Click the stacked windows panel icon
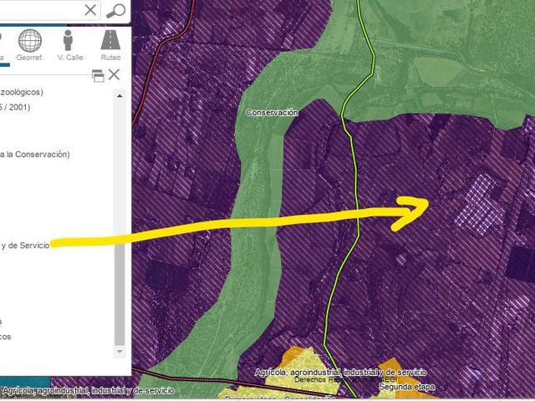 [99, 76]
